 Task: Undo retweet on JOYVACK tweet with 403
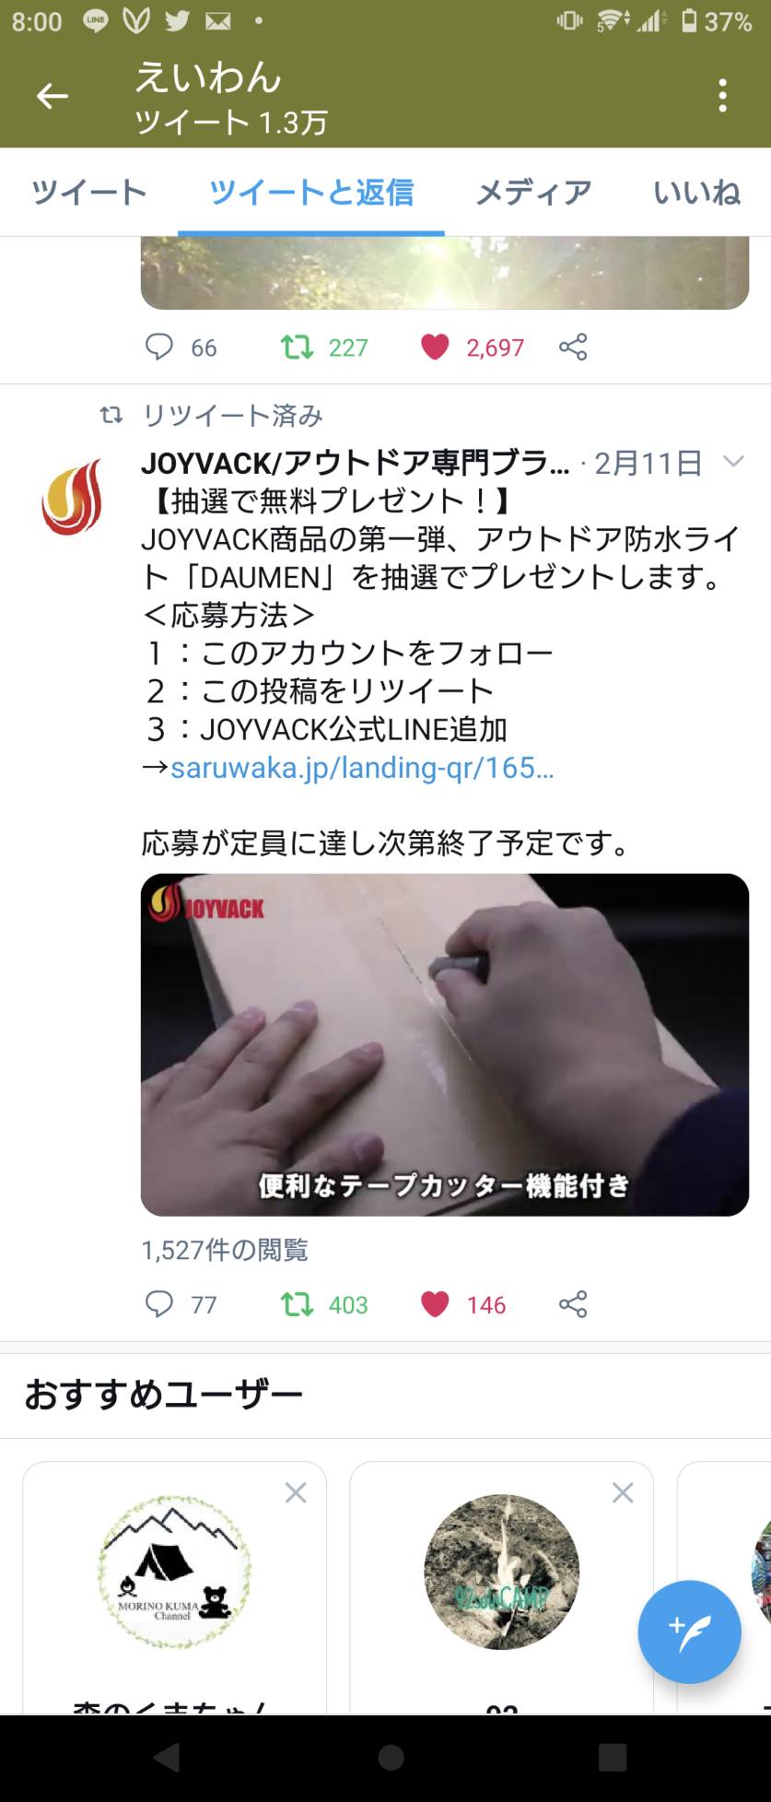click(x=297, y=1304)
